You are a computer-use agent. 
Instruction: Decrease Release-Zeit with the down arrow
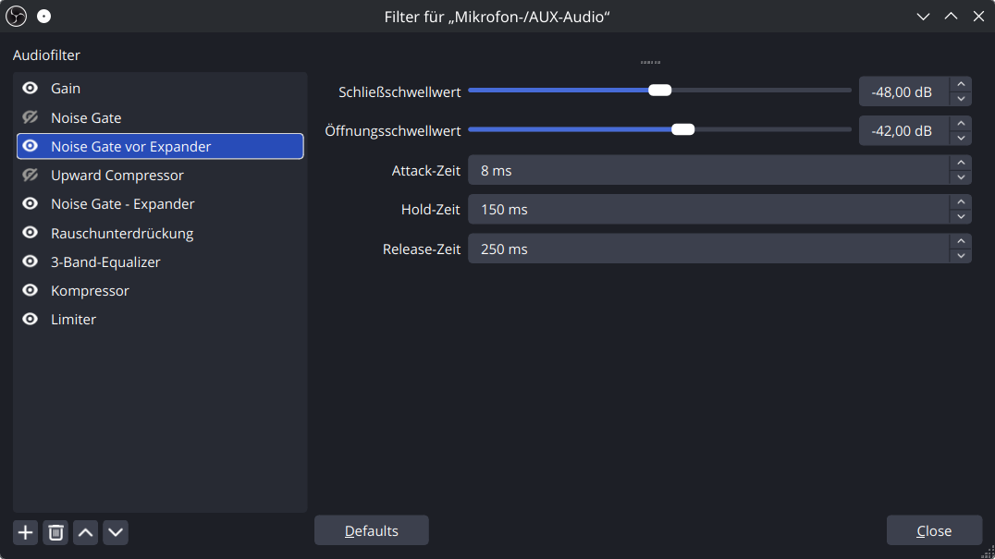tap(961, 256)
